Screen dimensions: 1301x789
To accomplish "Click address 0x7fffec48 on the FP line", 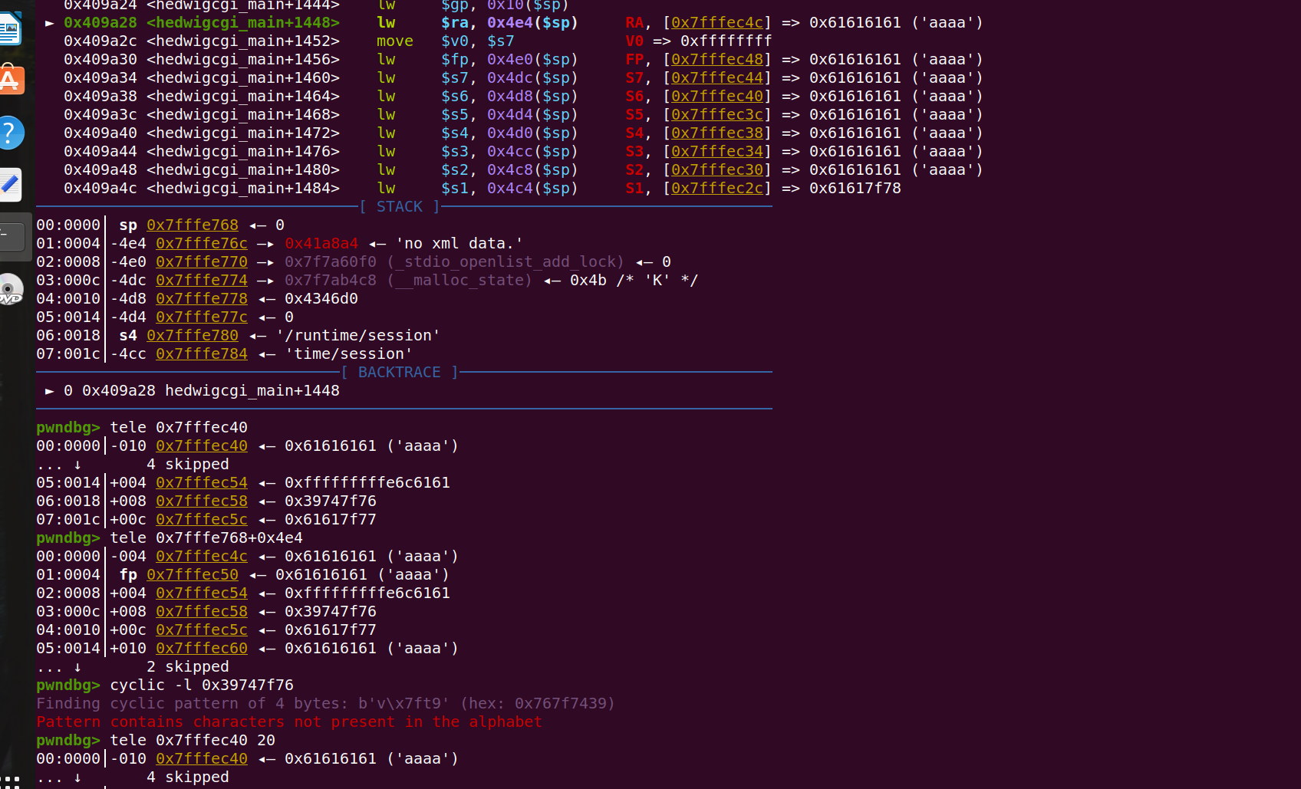I will click(717, 59).
